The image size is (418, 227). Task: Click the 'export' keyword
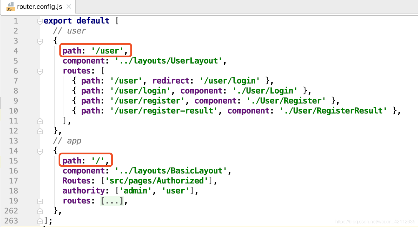(x=58, y=21)
